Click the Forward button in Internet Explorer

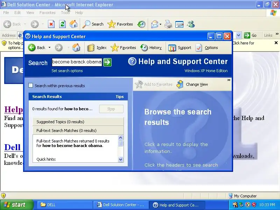[x=34, y=24]
